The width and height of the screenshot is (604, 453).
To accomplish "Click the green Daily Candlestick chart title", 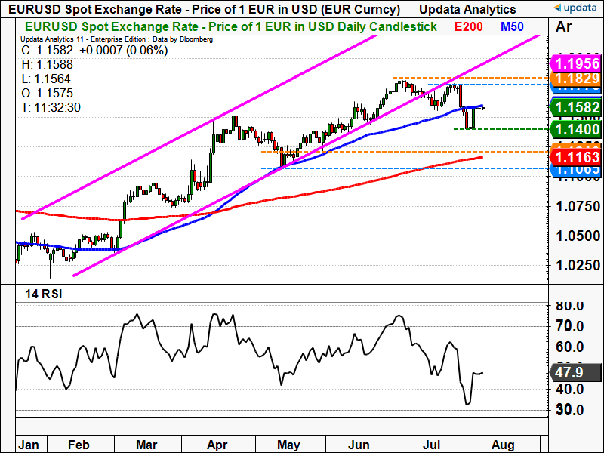I will (231, 26).
